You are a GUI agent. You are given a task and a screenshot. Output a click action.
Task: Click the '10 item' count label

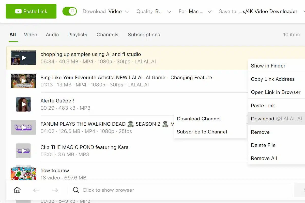292,35
